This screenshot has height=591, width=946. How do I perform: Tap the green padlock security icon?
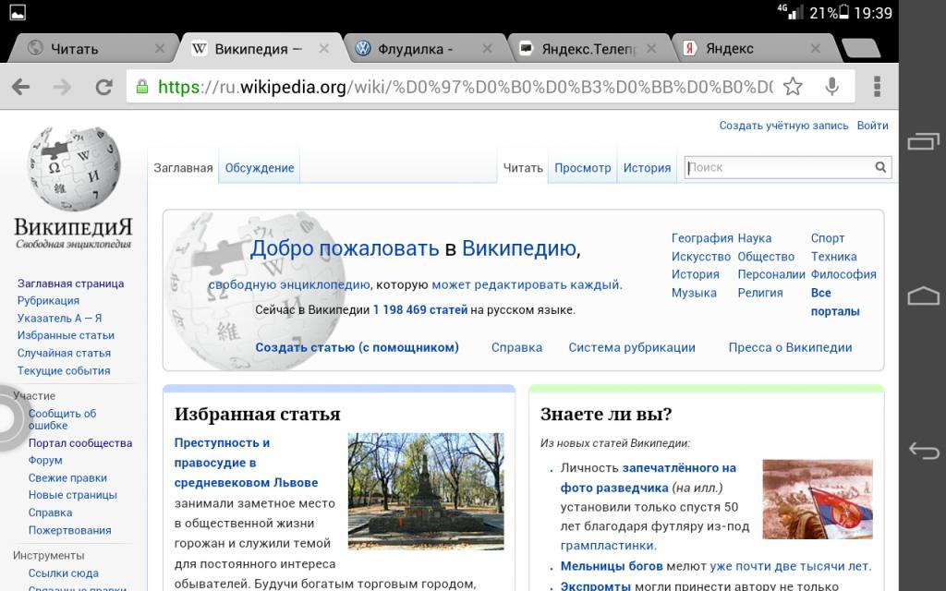pyautogui.click(x=141, y=87)
